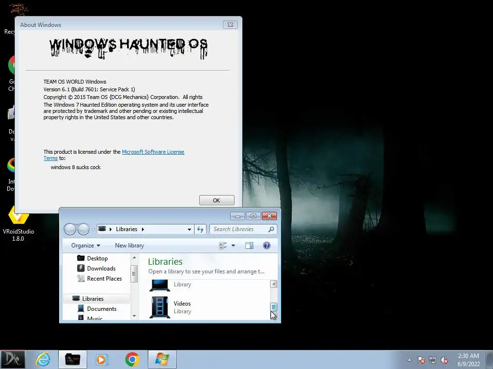
Task: Change your view icon in explorer toolbar
Action: [x=223, y=246]
